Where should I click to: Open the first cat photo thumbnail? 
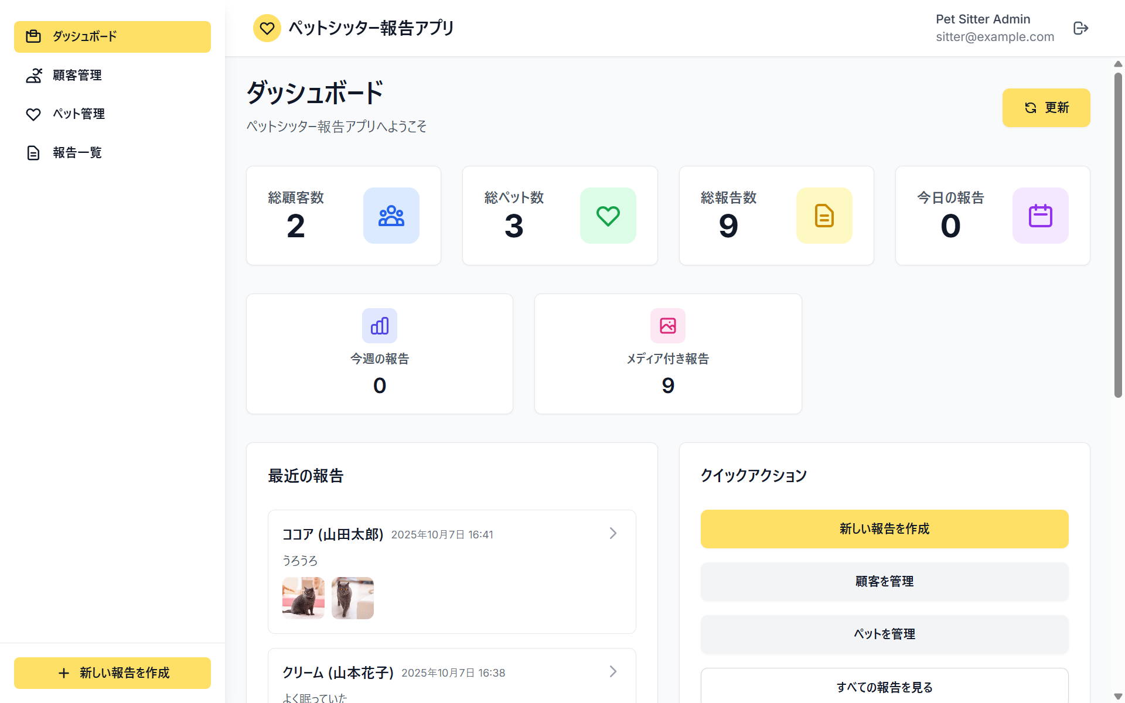coord(303,598)
